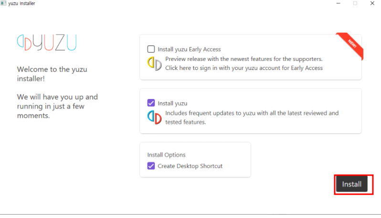Click the 'Install yuzu' label text

[172, 103]
